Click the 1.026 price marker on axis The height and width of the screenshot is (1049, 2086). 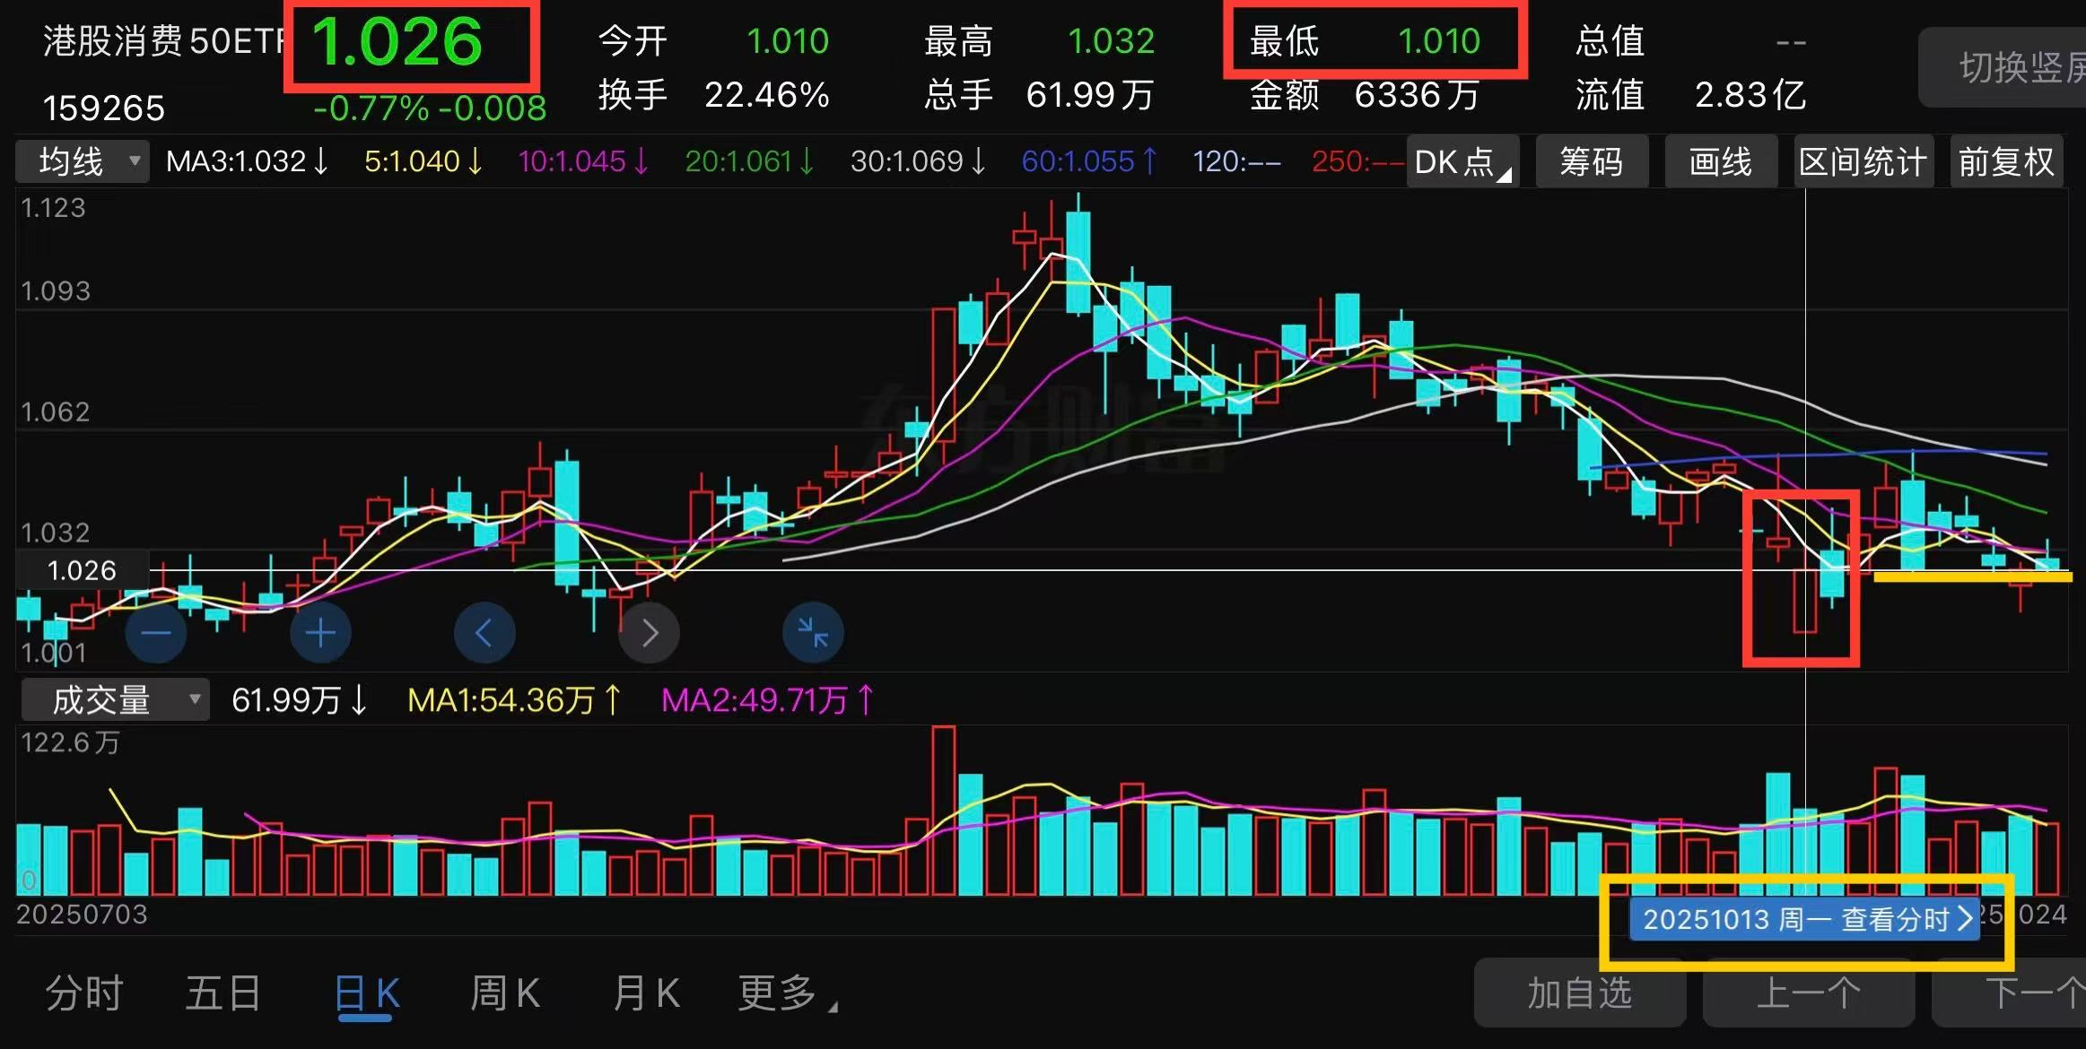pos(82,570)
